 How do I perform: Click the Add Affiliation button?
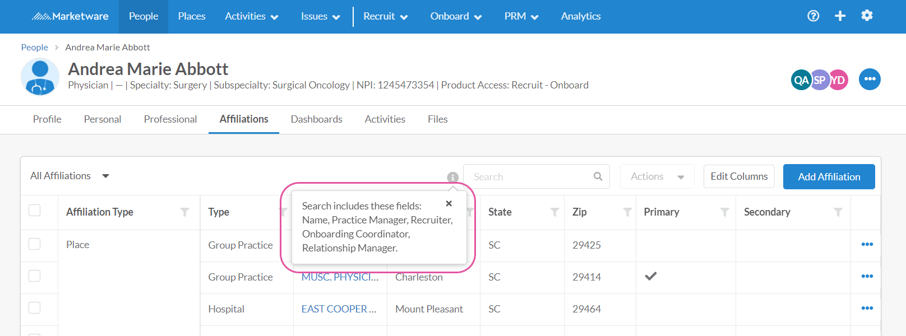[x=829, y=176]
